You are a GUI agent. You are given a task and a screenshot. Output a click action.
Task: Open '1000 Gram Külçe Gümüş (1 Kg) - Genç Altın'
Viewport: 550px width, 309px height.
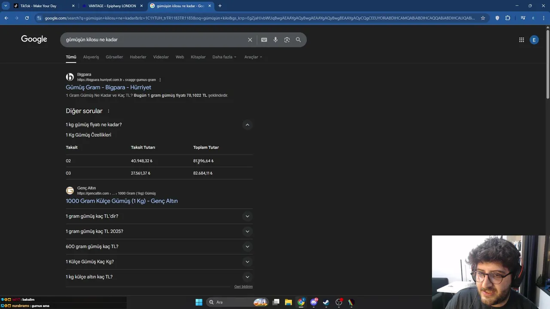point(122,201)
